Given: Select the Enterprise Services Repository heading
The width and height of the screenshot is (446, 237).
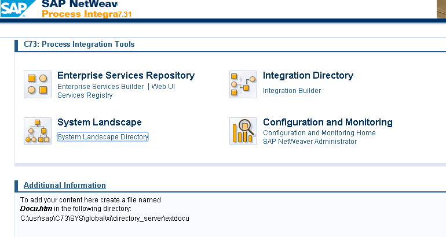Looking at the screenshot, I should click(x=126, y=76).
